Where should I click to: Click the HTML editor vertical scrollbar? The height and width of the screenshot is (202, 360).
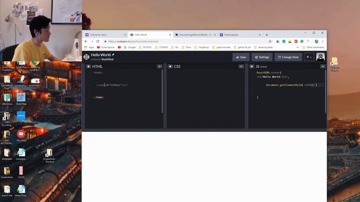163,91
